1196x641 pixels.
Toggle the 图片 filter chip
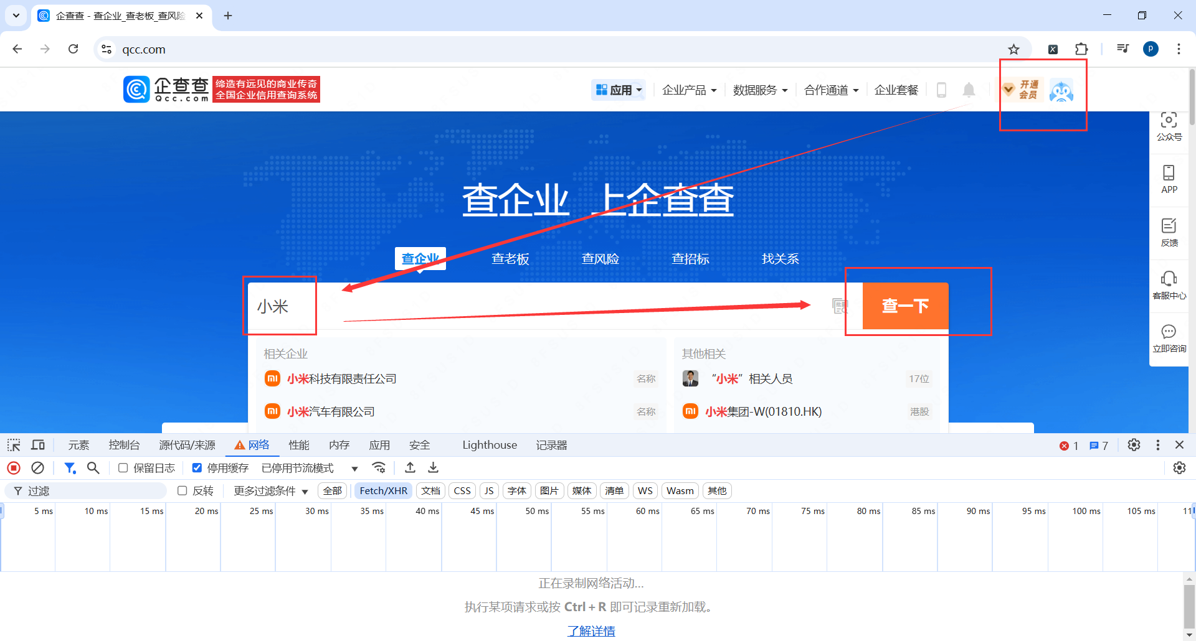click(x=549, y=491)
